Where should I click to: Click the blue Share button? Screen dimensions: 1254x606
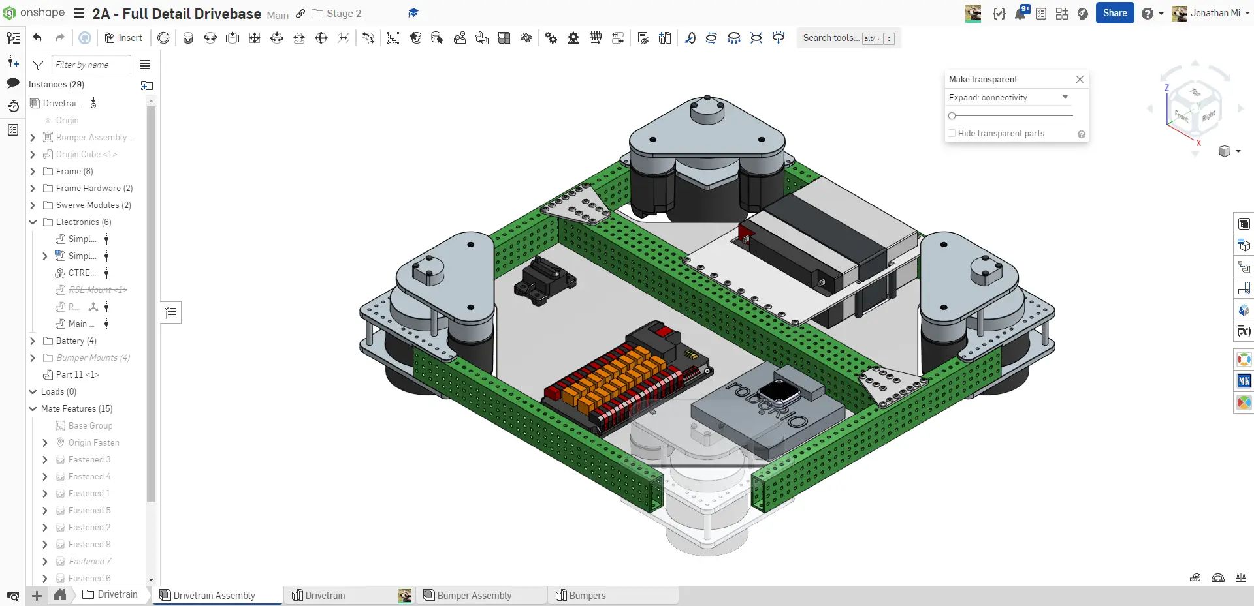[x=1115, y=13]
